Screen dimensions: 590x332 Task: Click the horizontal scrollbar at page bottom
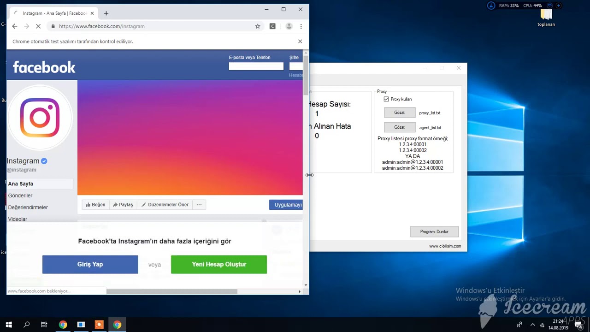(x=171, y=291)
